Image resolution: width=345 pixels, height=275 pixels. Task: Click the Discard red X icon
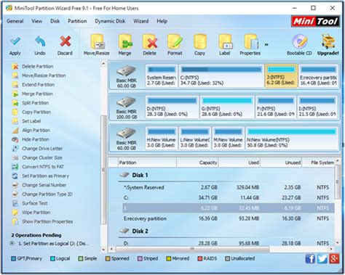(x=65, y=41)
